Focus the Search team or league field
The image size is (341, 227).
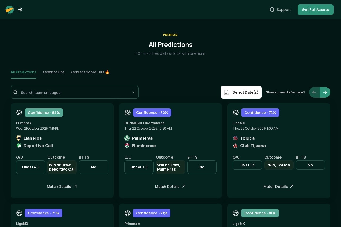tap(75, 92)
